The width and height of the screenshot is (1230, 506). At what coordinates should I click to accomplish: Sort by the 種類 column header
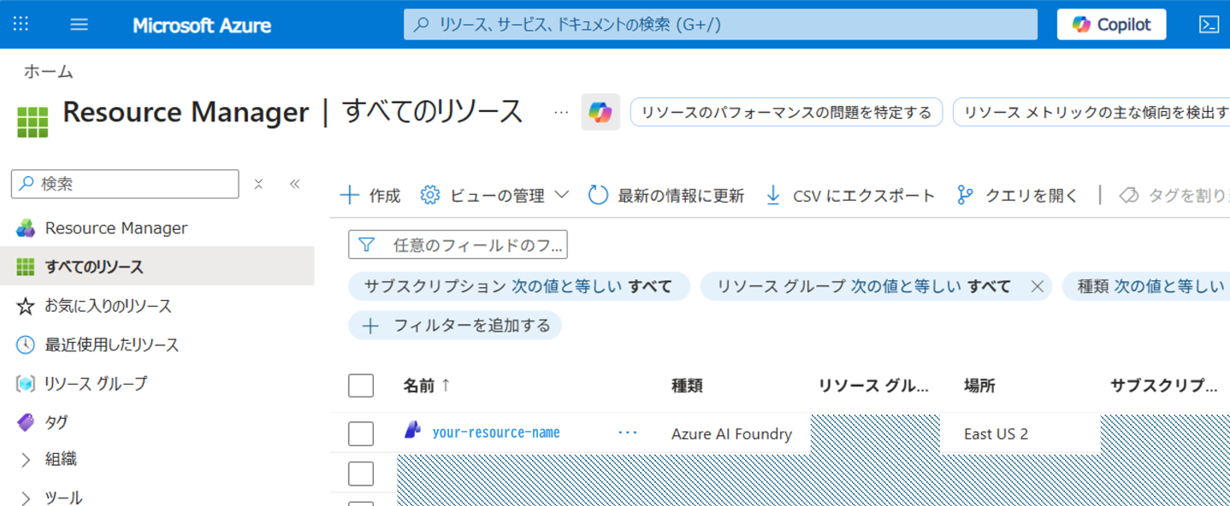pyautogui.click(x=687, y=386)
